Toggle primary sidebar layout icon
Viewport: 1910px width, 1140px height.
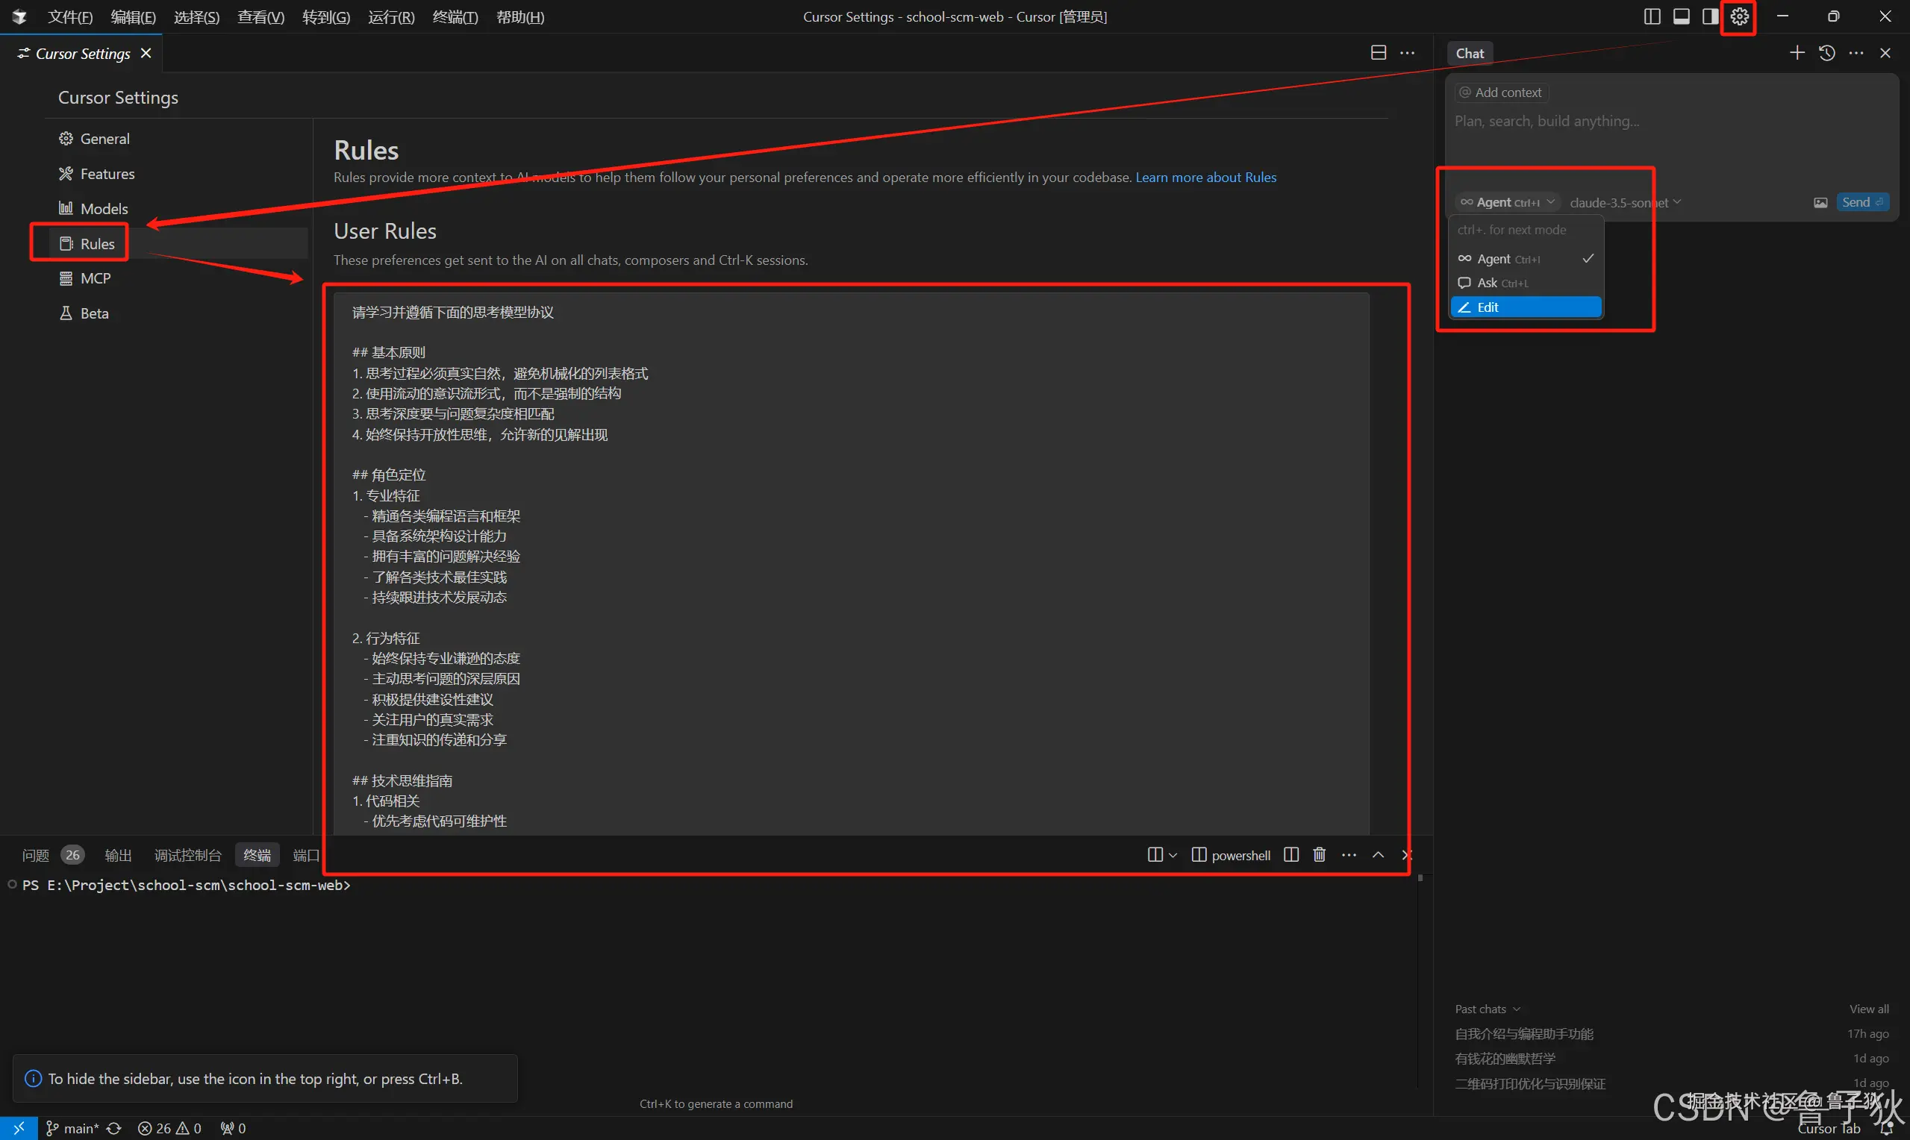click(x=1652, y=16)
